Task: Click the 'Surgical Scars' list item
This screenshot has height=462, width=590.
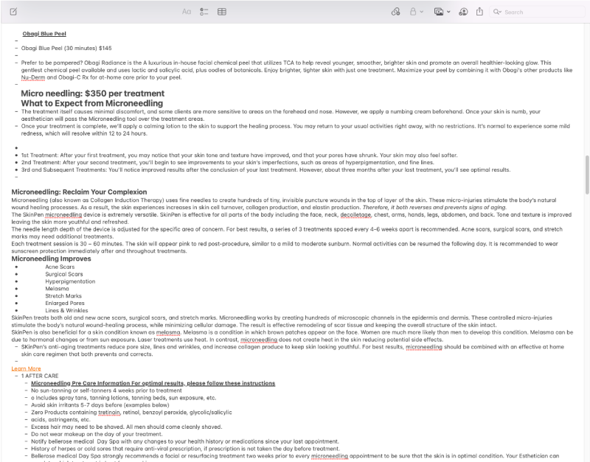Action: pos(64,274)
